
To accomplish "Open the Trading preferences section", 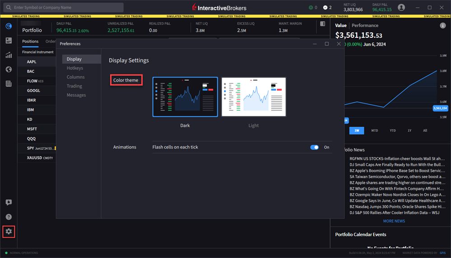I will coord(74,86).
